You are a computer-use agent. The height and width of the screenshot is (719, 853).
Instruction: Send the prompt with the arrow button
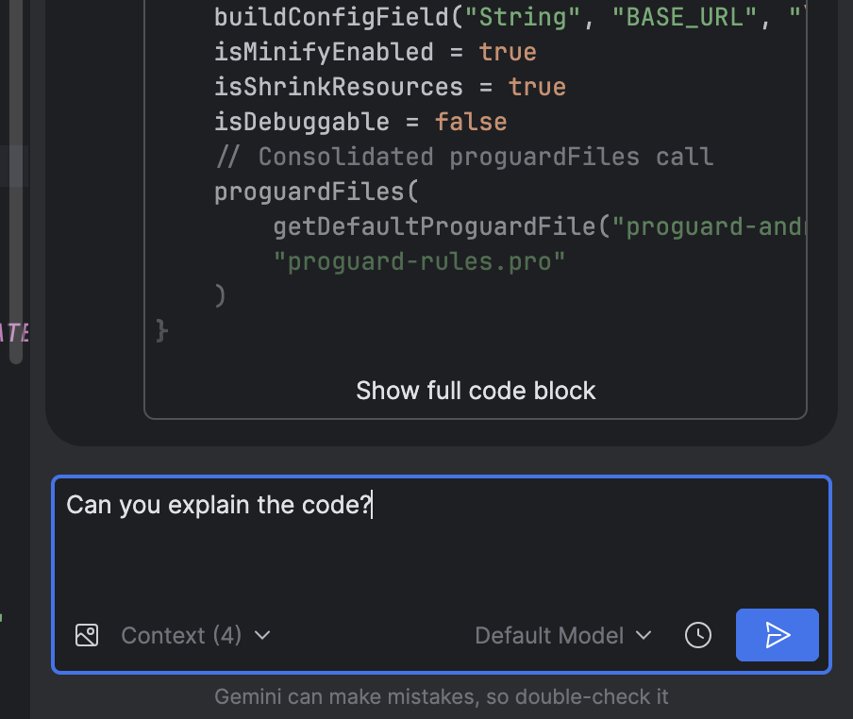click(777, 635)
